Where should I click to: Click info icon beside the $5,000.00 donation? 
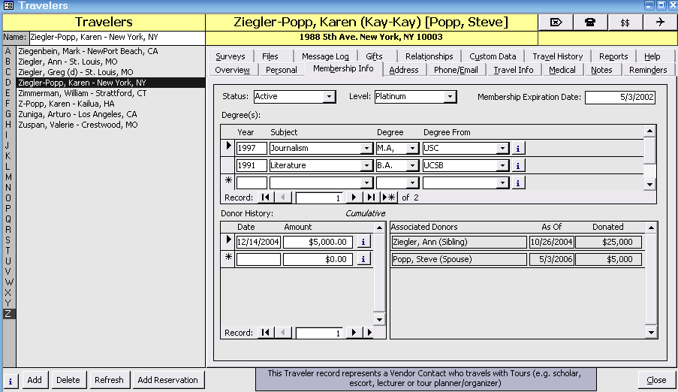[x=364, y=242]
